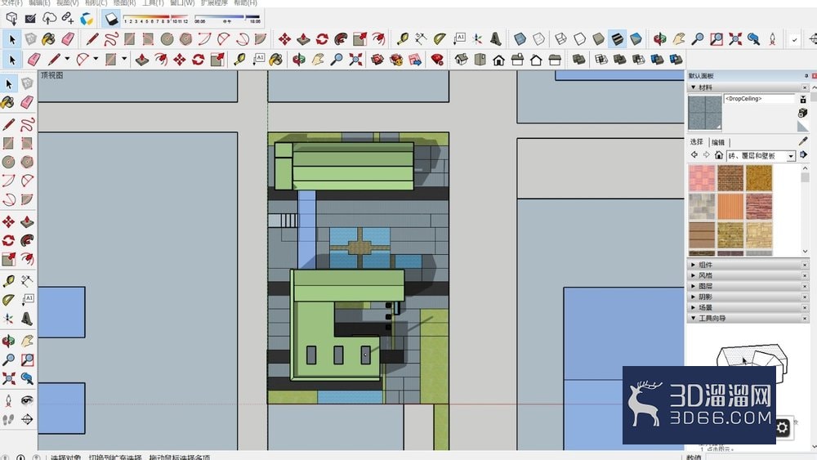This screenshot has width=817, height=460.
Task: Click Zoom Extents in the top toolbar
Action: (x=735, y=39)
